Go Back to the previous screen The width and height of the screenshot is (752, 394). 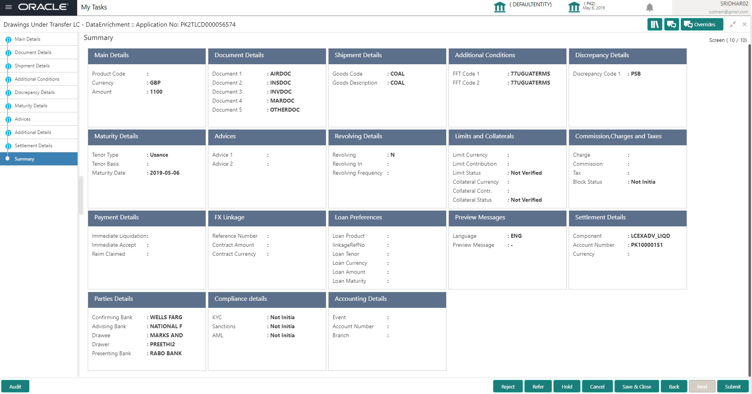click(x=674, y=387)
